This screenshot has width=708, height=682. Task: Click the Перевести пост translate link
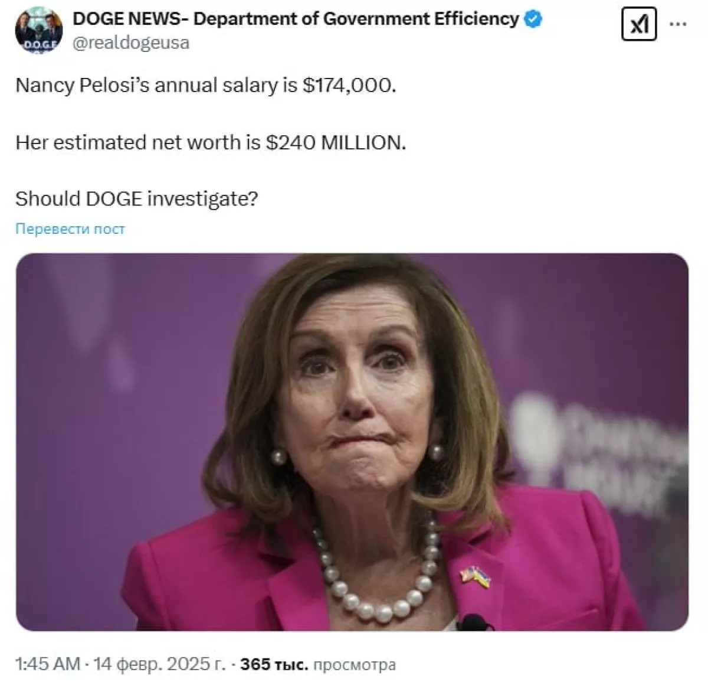tap(70, 229)
